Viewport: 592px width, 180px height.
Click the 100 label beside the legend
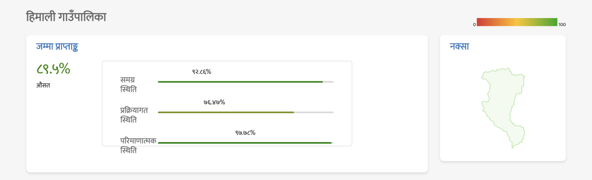click(562, 25)
